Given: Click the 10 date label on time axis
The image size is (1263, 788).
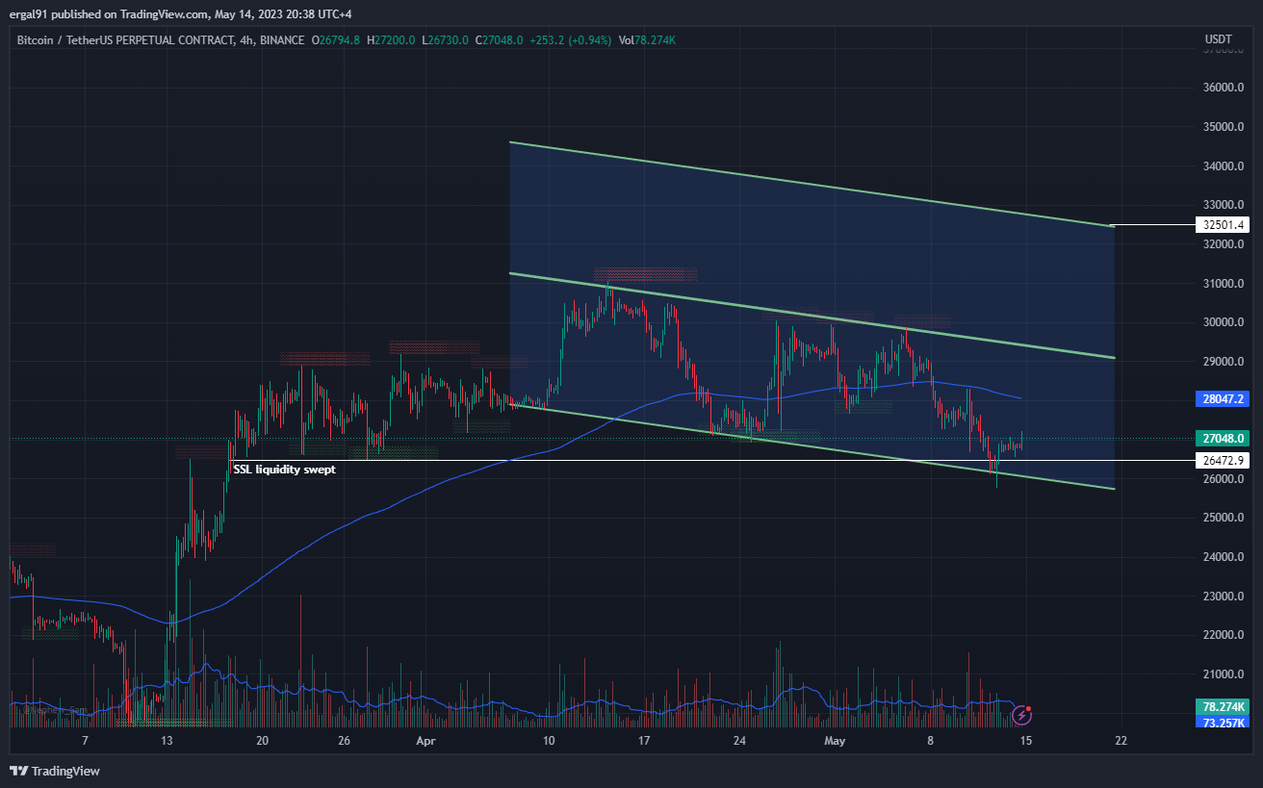Looking at the screenshot, I should (x=549, y=741).
